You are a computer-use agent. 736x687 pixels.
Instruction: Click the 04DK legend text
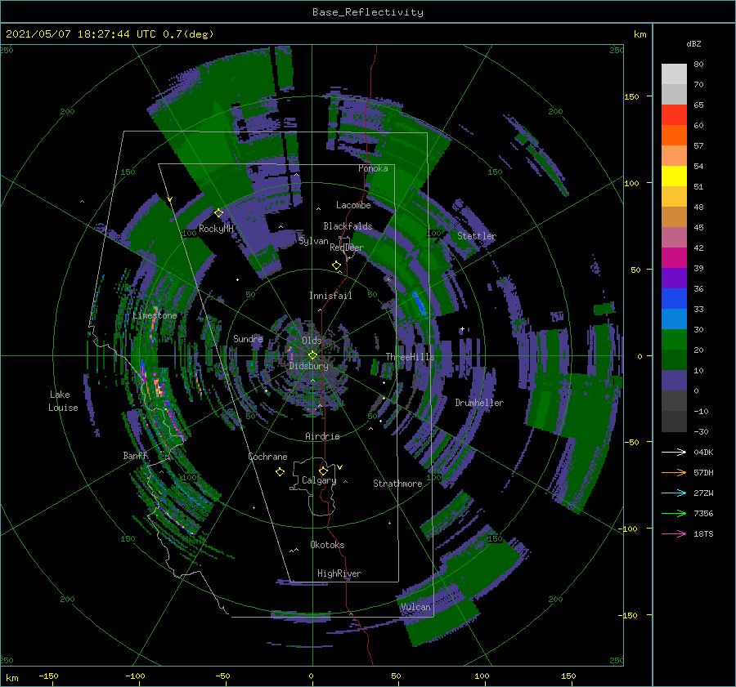click(x=703, y=452)
